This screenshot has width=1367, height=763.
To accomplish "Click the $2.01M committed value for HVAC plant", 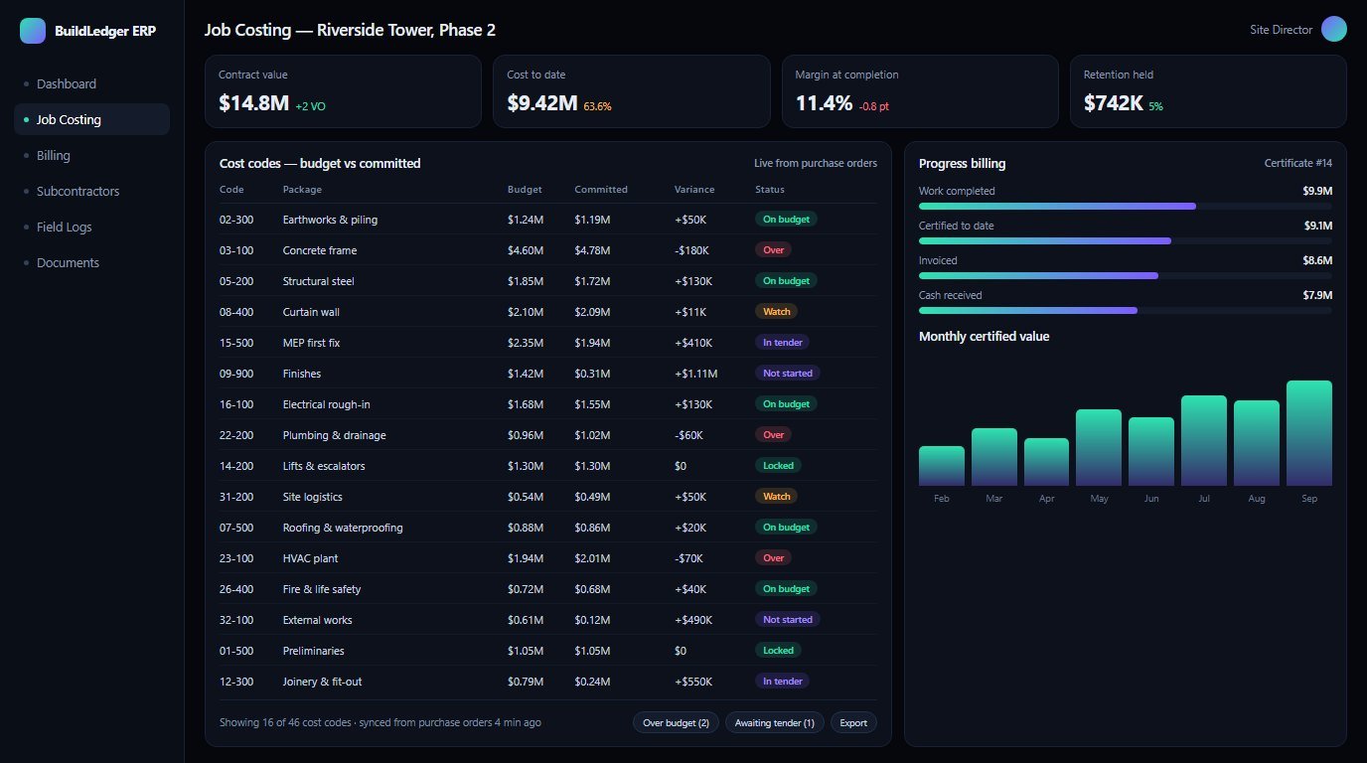I will pyautogui.click(x=592, y=558).
